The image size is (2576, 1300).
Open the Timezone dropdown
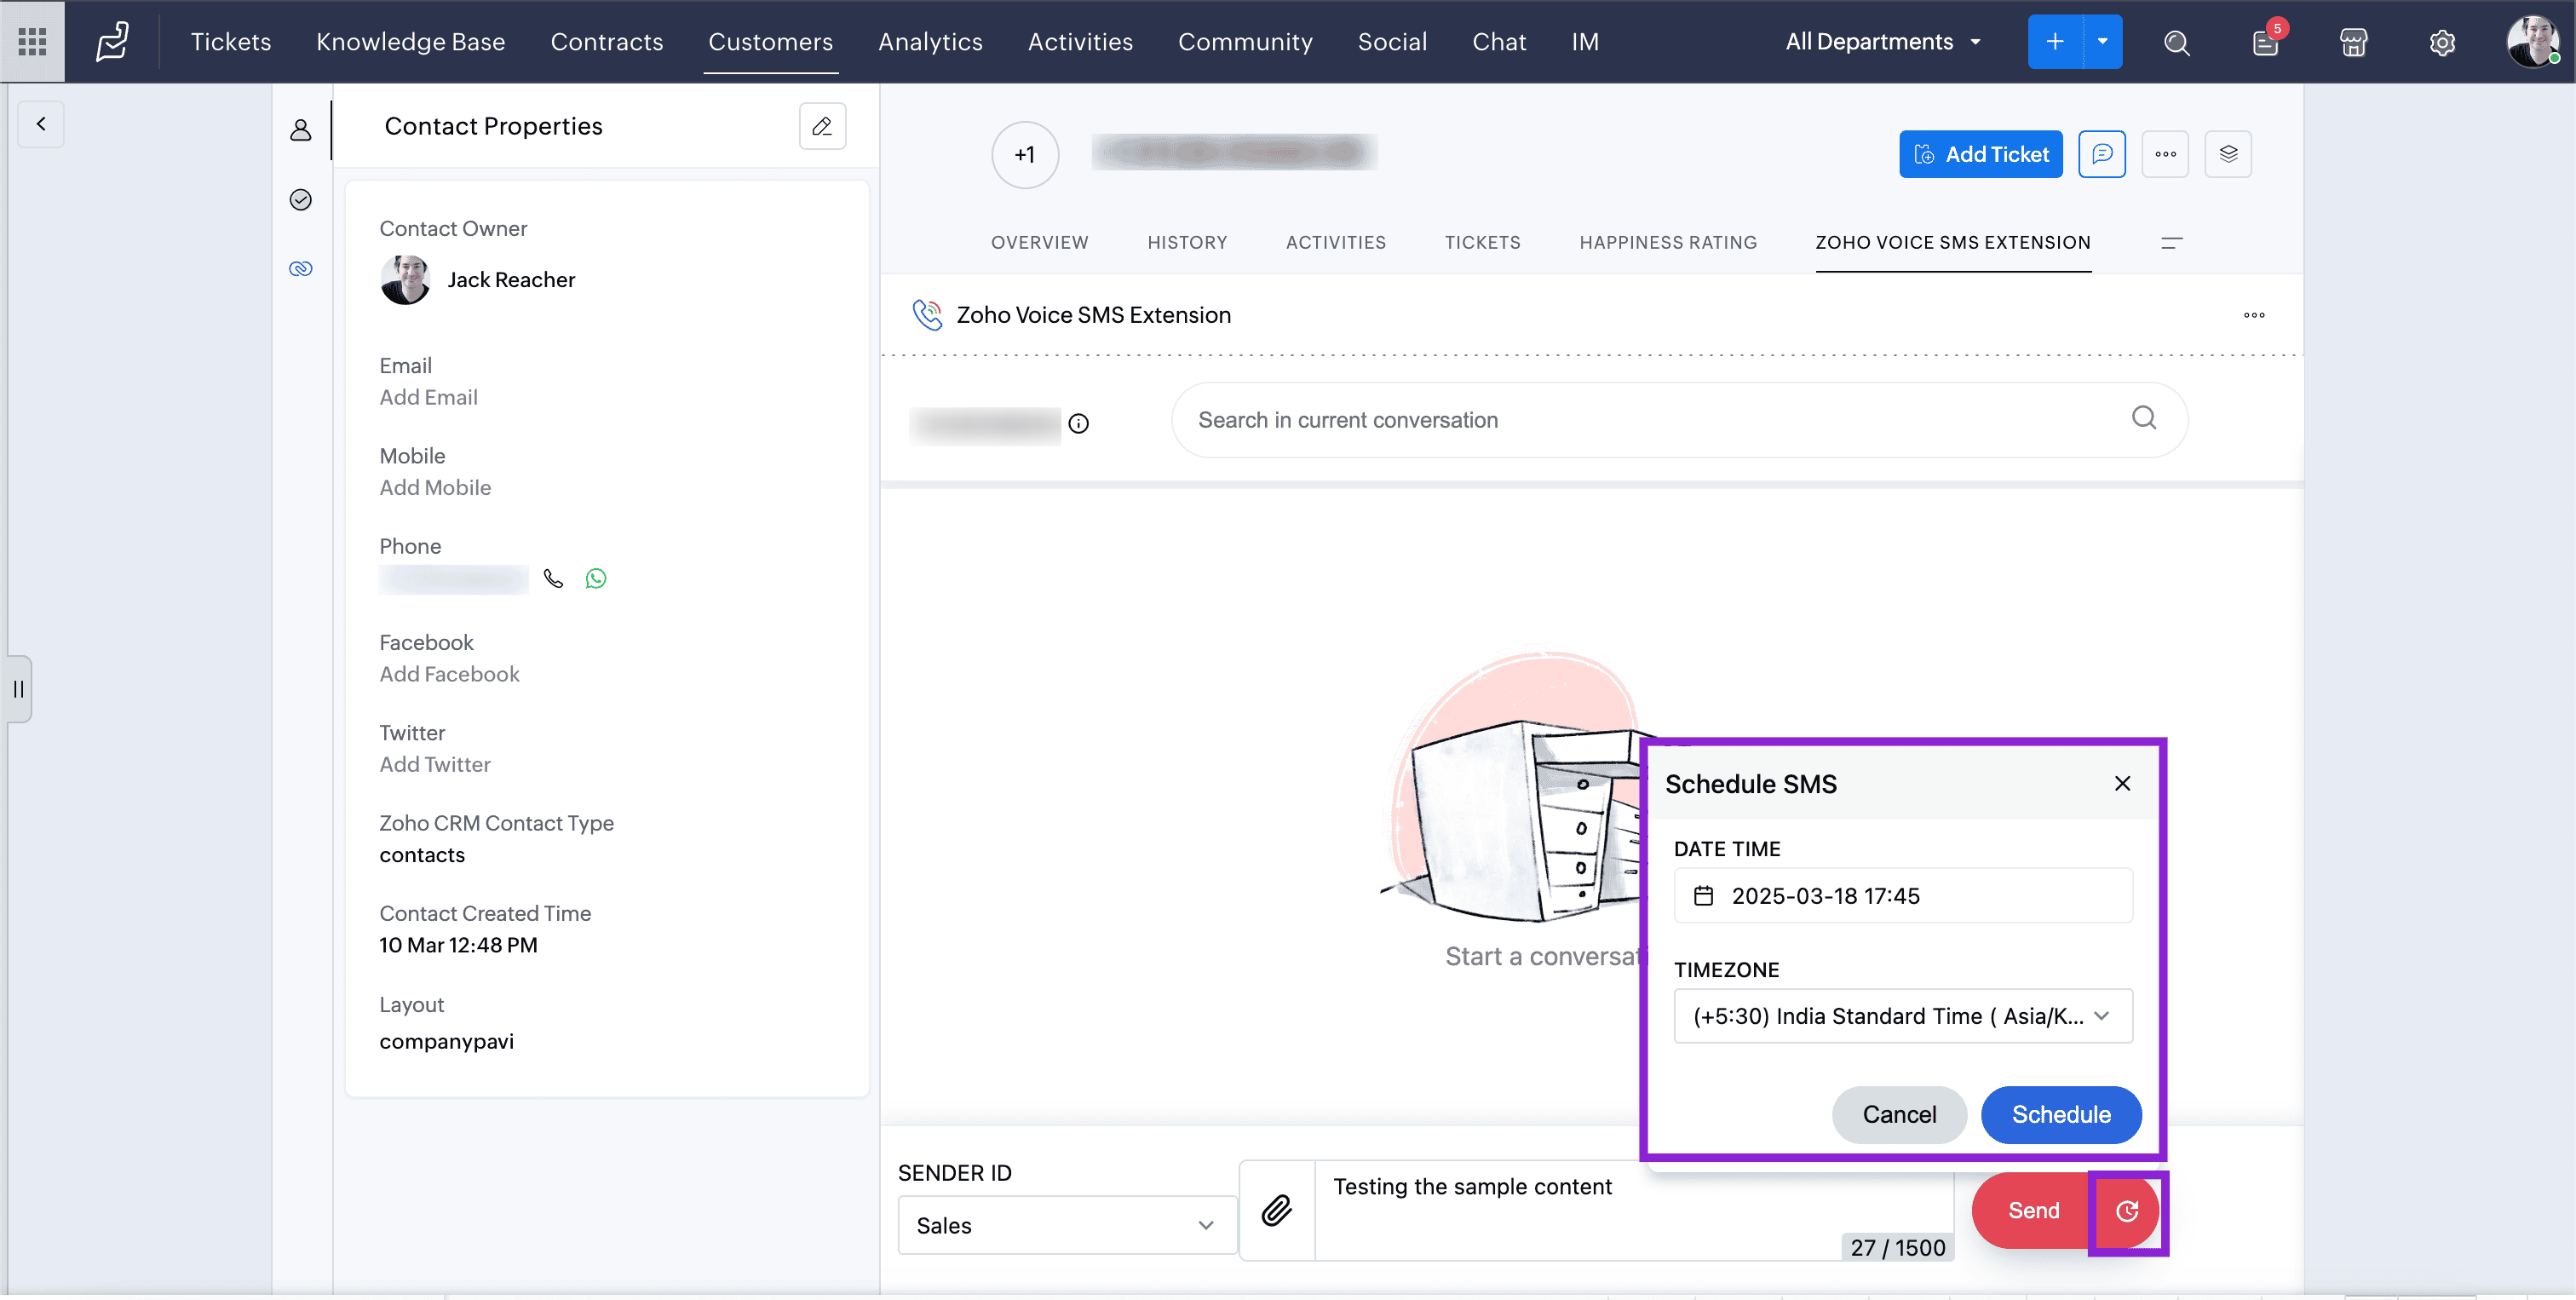[x=1902, y=1016]
